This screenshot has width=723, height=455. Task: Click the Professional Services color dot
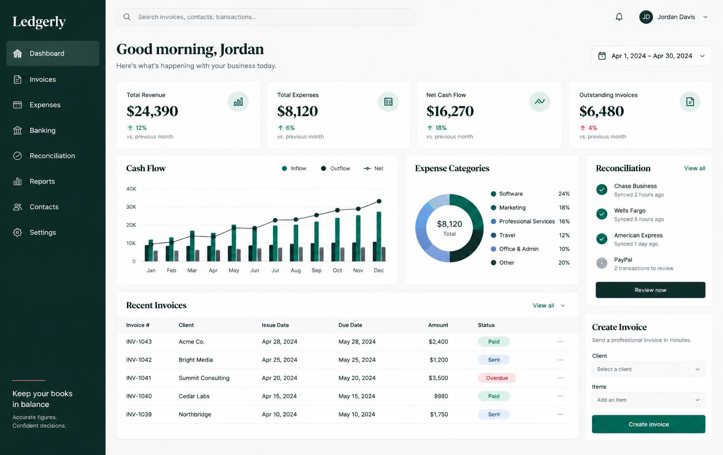coord(493,222)
